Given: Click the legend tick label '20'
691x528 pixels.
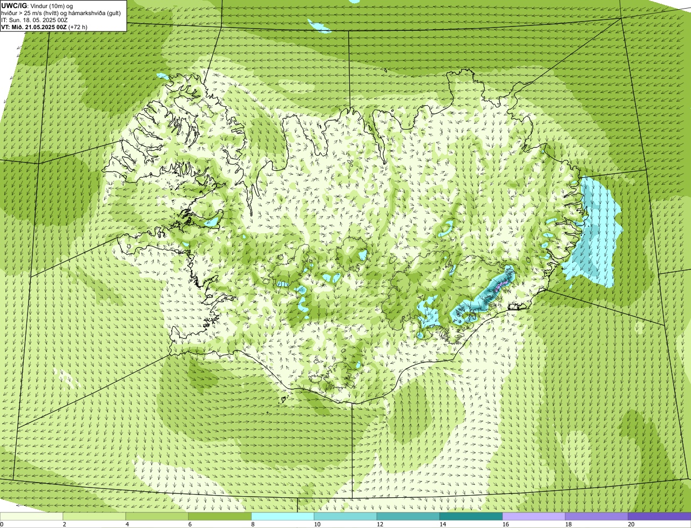Looking at the screenshot, I should coord(631,524).
